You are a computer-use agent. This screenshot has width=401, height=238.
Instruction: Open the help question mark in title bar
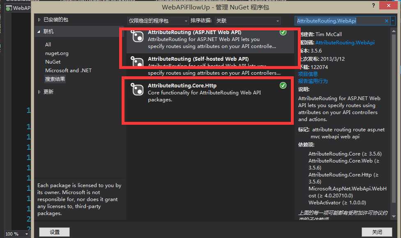373,5
